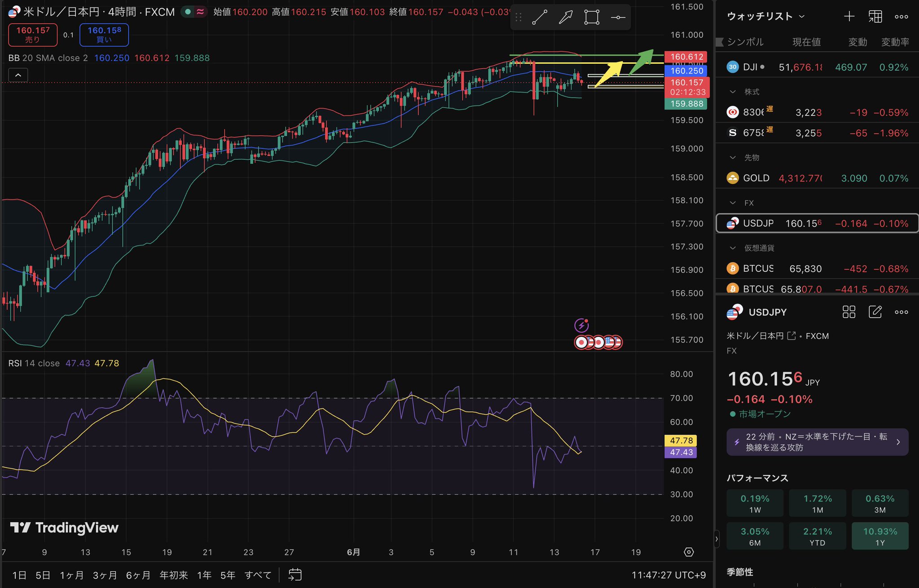Edit the USDJPY symbol note
919x588 pixels.
875,312
